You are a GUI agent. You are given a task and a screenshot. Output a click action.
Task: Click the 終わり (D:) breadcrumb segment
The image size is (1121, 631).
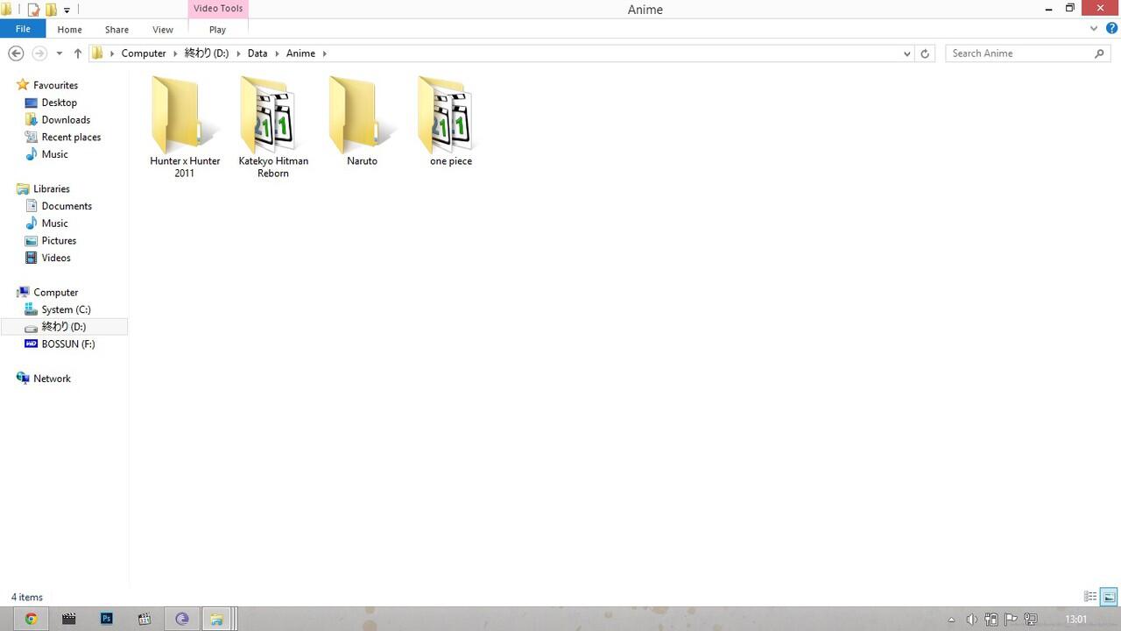pos(206,53)
